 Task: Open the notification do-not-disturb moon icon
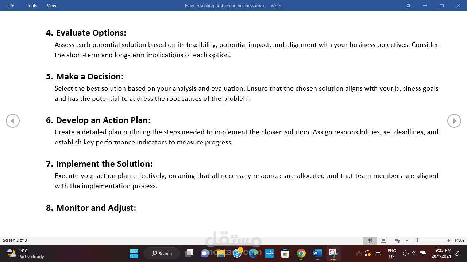pyautogui.click(x=457, y=253)
